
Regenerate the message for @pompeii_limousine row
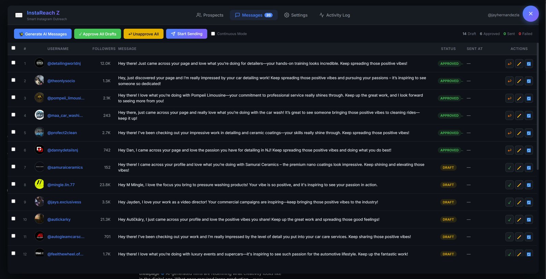(529, 98)
